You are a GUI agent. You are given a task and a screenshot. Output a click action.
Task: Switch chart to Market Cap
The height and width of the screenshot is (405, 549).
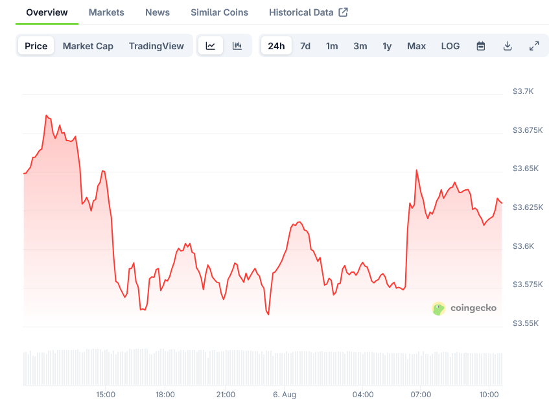88,46
